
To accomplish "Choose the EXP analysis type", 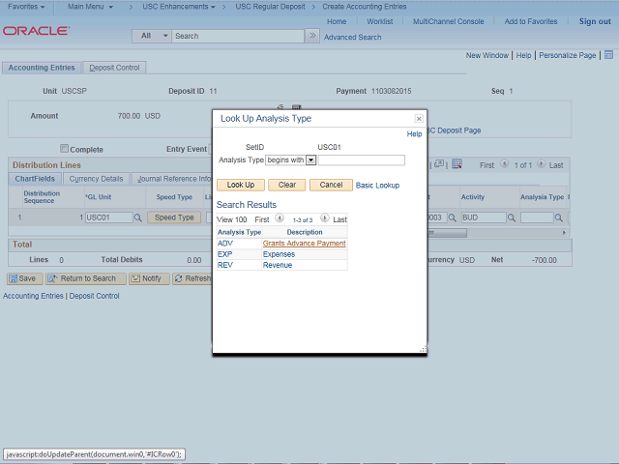I will 224,254.
